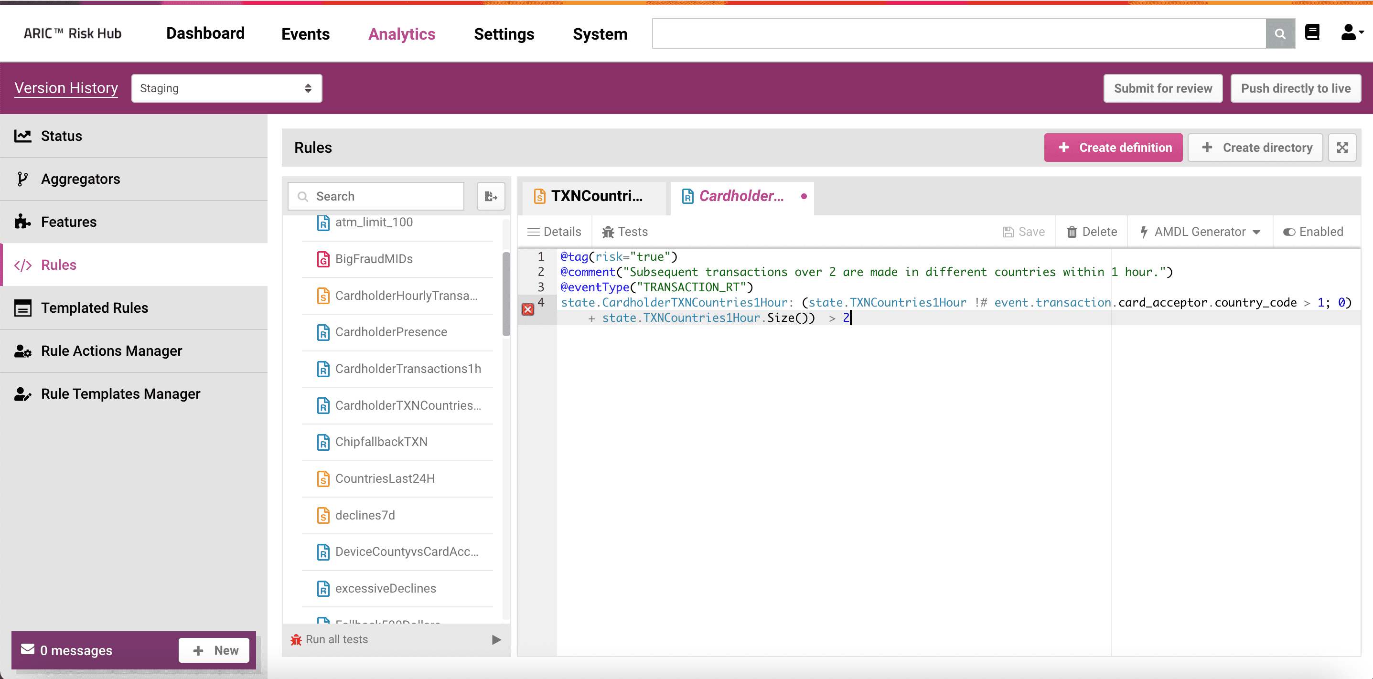Click the Rule Actions Manager icon
This screenshot has width=1373, height=679.
click(x=22, y=351)
